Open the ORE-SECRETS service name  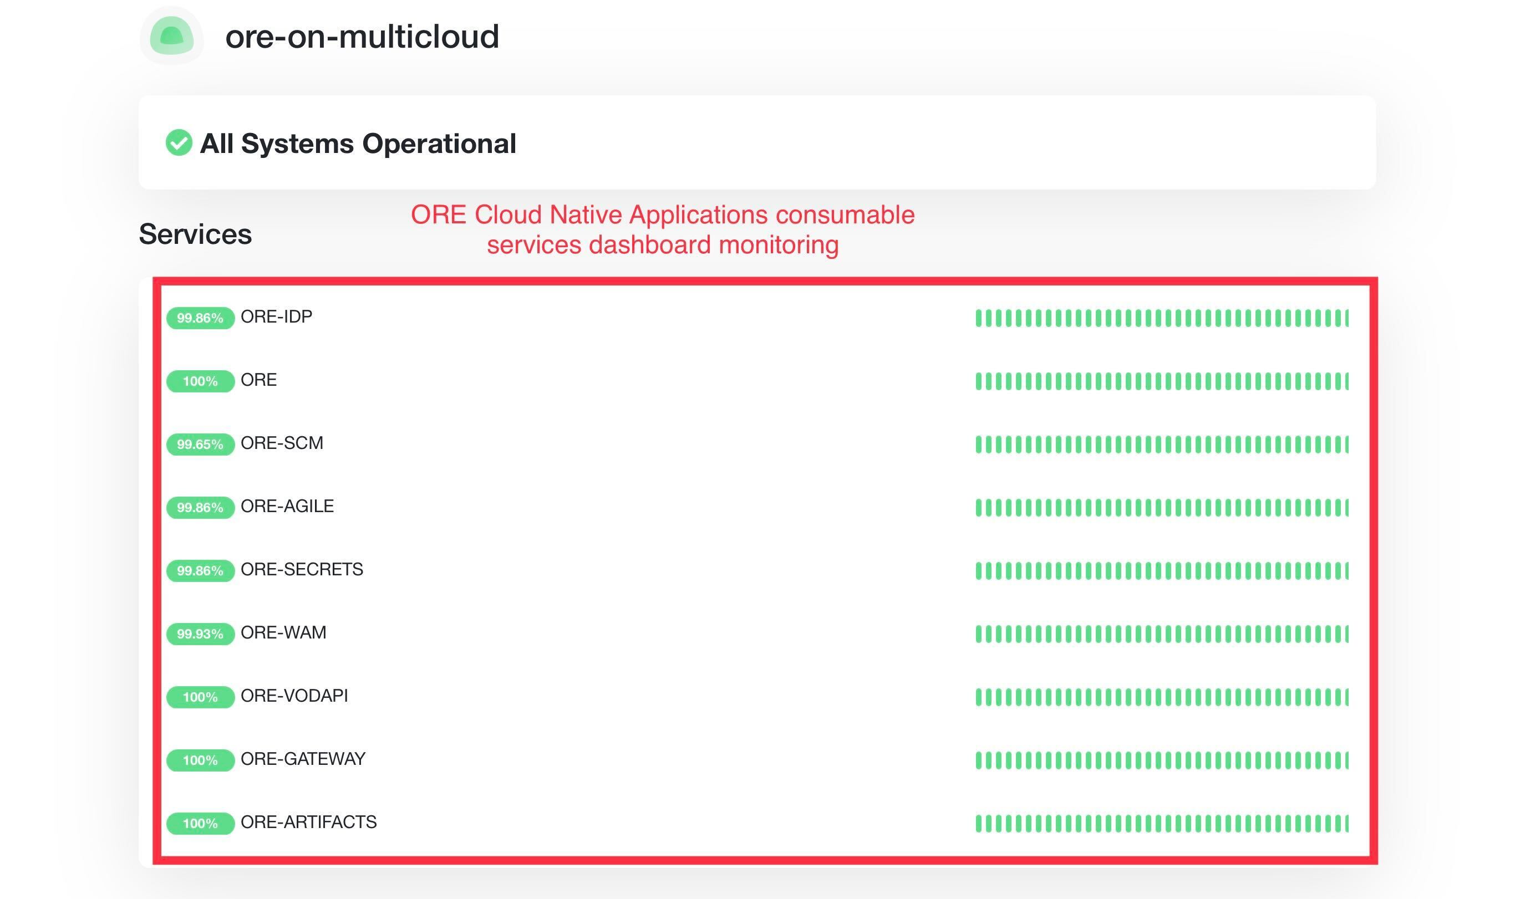tap(302, 569)
